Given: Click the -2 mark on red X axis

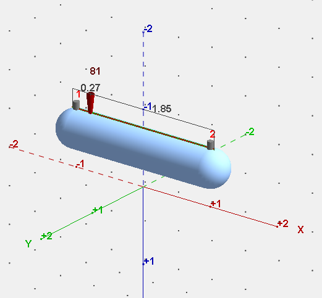Looking at the screenshot, I should (14, 144).
